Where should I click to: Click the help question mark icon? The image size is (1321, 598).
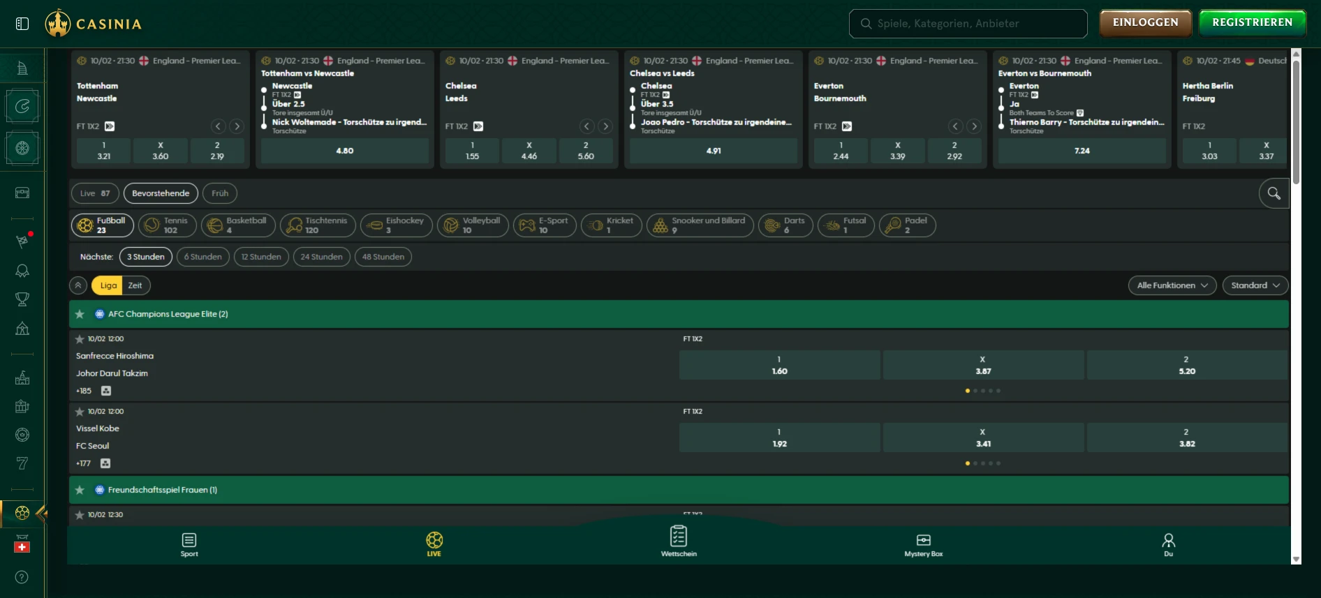click(22, 577)
